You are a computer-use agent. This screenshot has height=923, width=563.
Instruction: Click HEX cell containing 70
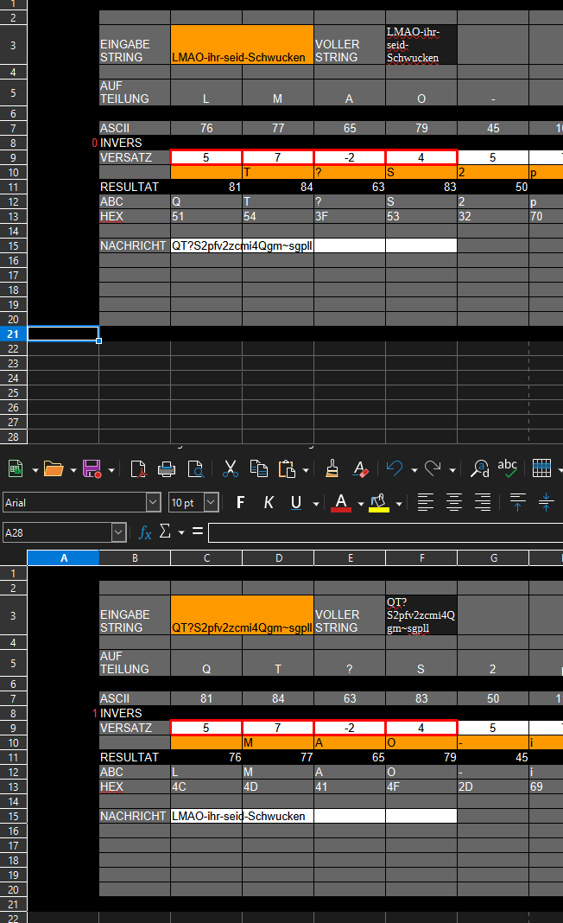546,217
